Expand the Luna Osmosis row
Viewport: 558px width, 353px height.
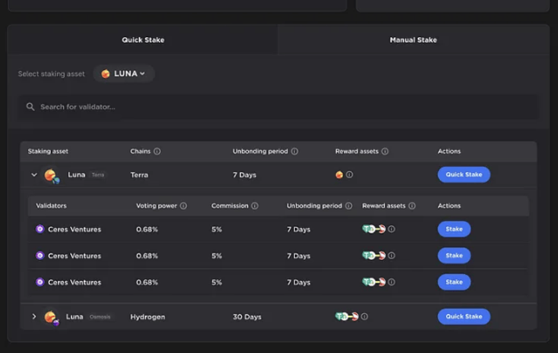34,317
